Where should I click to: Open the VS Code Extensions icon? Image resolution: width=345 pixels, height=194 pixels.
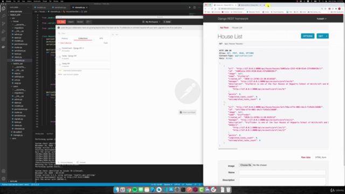4,39
